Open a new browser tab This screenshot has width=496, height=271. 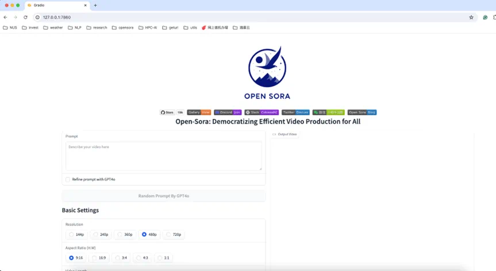coord(95,5)
